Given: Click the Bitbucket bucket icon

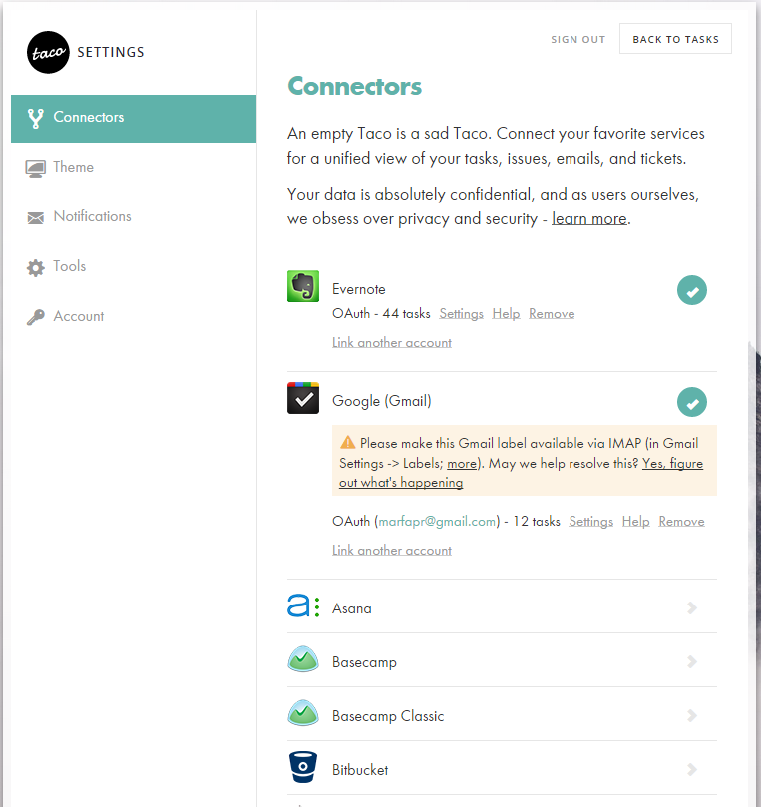Looking at the screenshot, I should (x=303, y=767).
